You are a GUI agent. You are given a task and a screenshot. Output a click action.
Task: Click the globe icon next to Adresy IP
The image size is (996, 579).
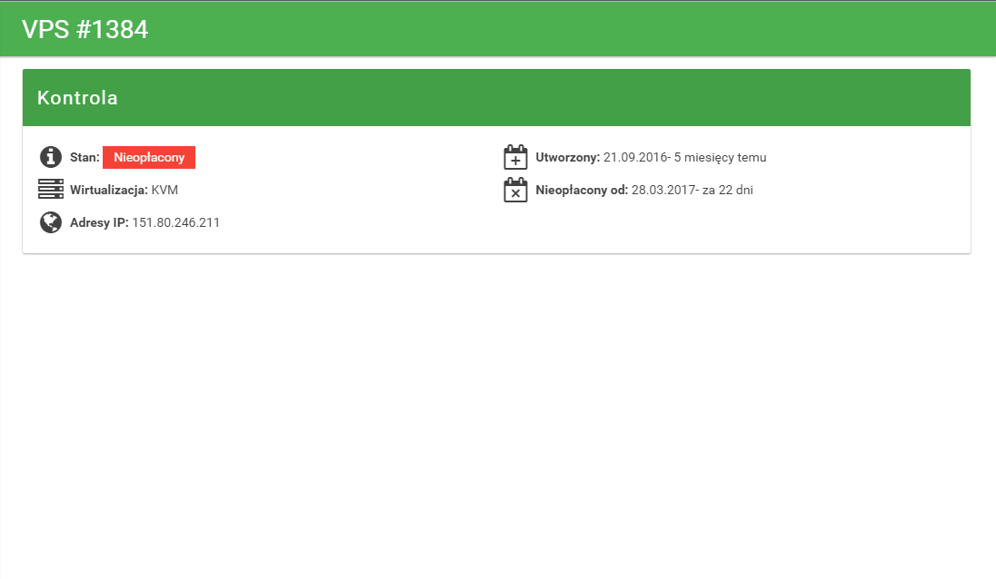pyautogui.click(x=51, y=222)
